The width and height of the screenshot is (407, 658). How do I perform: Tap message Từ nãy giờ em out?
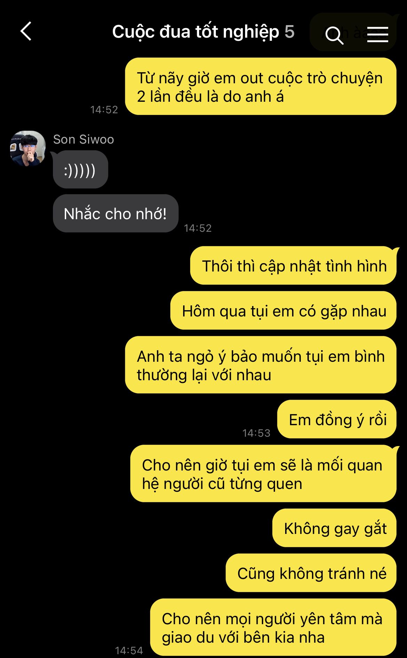tap(260, 86)
